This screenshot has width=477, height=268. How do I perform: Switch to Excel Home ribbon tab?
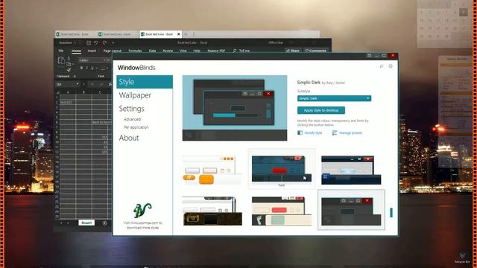coord(76,51)
